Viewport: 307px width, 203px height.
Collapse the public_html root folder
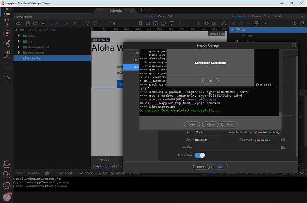(x=16, y=30)
